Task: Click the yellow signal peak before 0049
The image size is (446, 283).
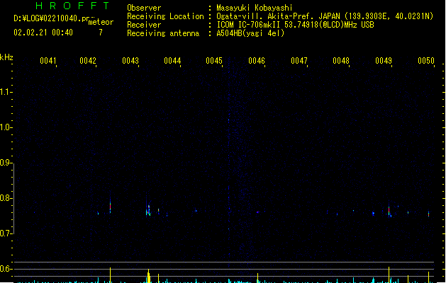Action: point(389,275)
